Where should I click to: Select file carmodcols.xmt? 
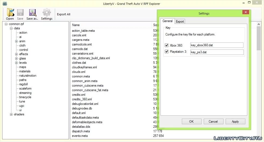(x=82, y=44)
